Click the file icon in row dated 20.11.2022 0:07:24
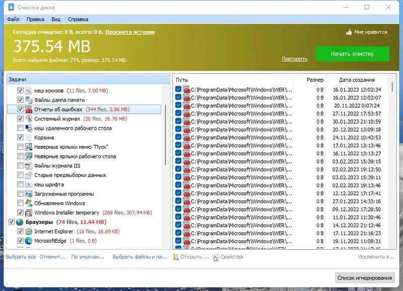Viewport: 403px width, 291px height. (x=186, y=105)
